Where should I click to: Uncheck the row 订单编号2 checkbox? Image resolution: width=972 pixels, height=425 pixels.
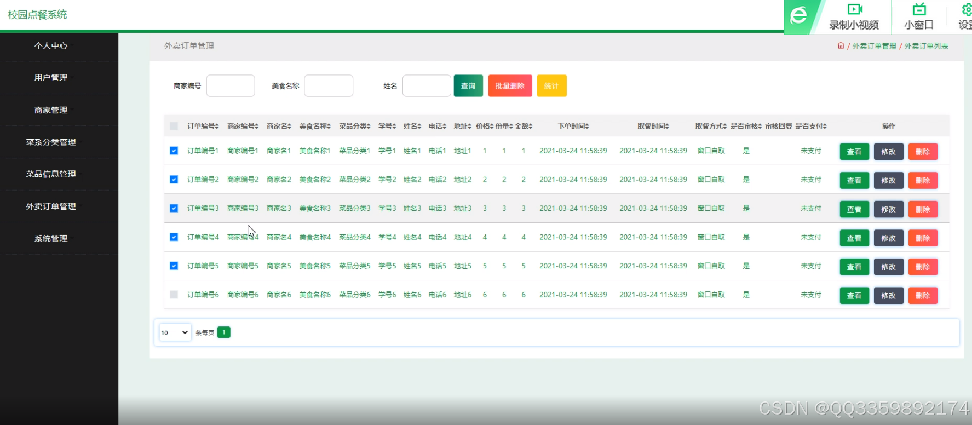[174, 180]
